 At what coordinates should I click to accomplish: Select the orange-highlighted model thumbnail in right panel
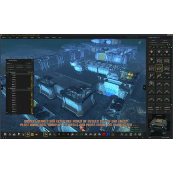(159, 68)
